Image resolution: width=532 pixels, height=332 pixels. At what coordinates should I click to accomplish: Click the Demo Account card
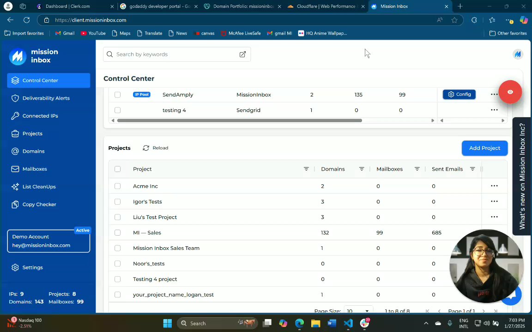48,241
